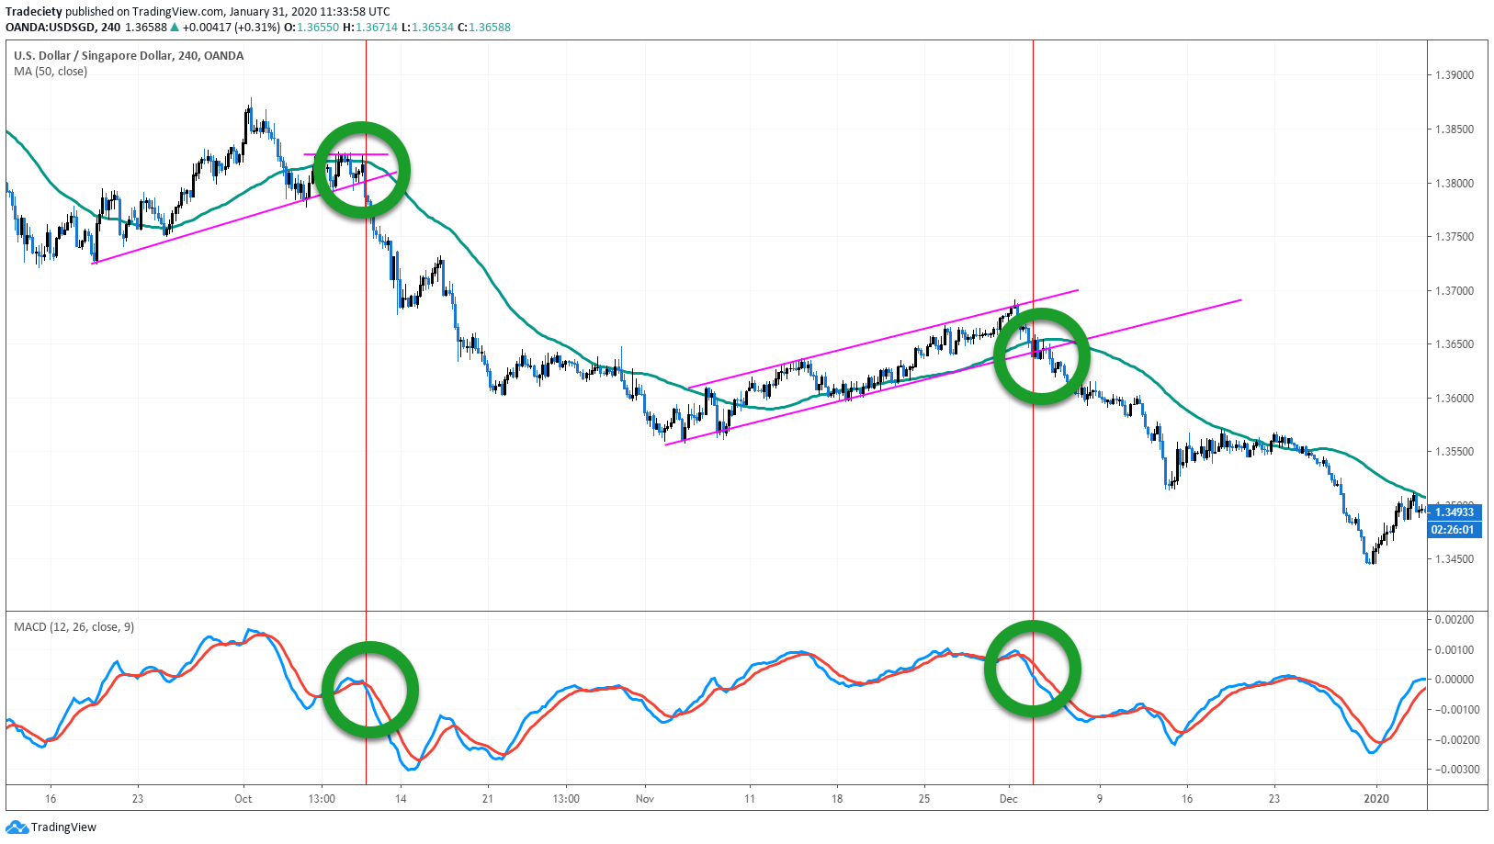The height and width of the screenshot is (844, 1494).
Task: Click the TradingView cloud logo icon
Action: click(17, 827)
